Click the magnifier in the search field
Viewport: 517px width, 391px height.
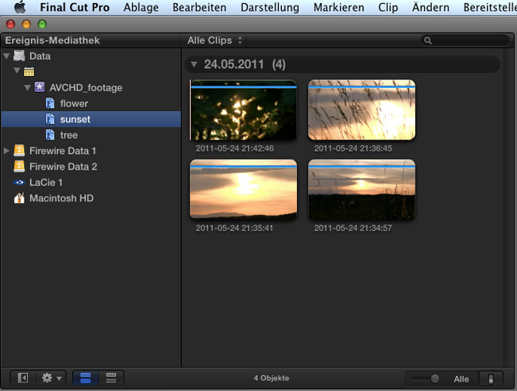click(x=429, y=40)
